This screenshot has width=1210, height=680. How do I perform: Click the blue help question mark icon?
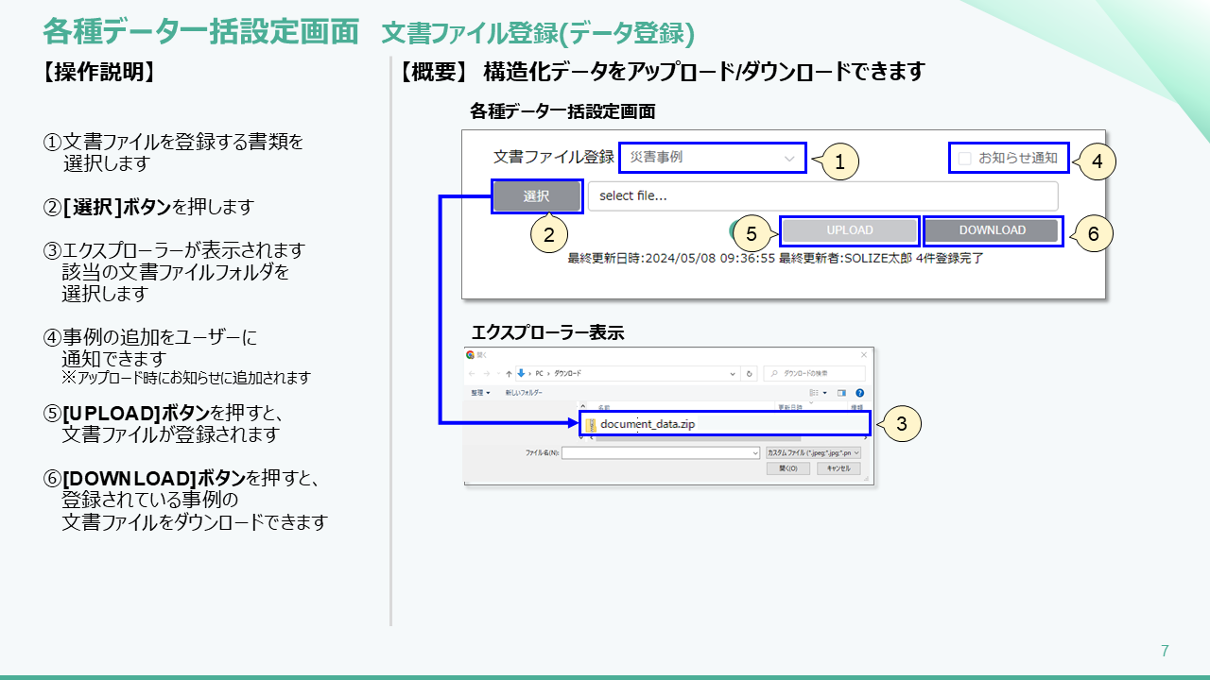[x=859, y=392]
